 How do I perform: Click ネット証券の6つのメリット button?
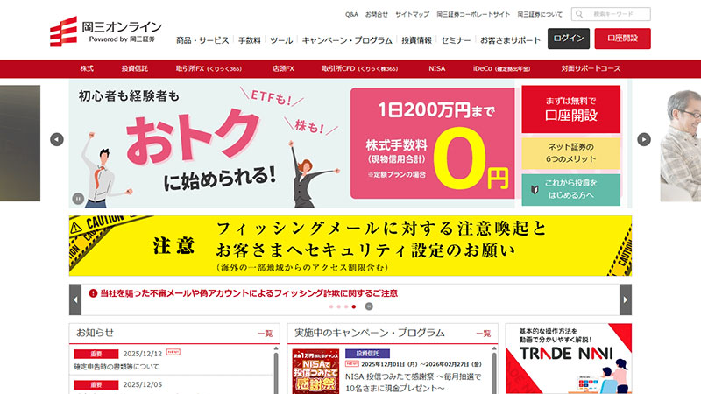pos(571,152)
